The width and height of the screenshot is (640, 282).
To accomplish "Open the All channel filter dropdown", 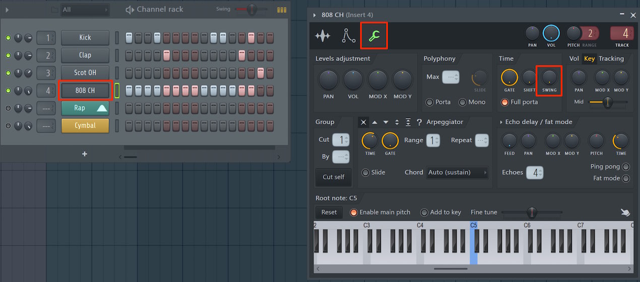I will tap(85, 10).
